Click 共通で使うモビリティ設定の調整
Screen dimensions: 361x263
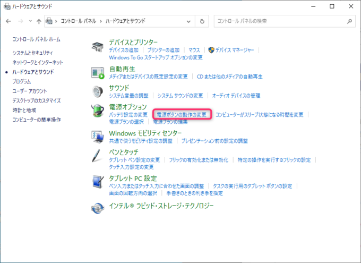click(141, 141)
